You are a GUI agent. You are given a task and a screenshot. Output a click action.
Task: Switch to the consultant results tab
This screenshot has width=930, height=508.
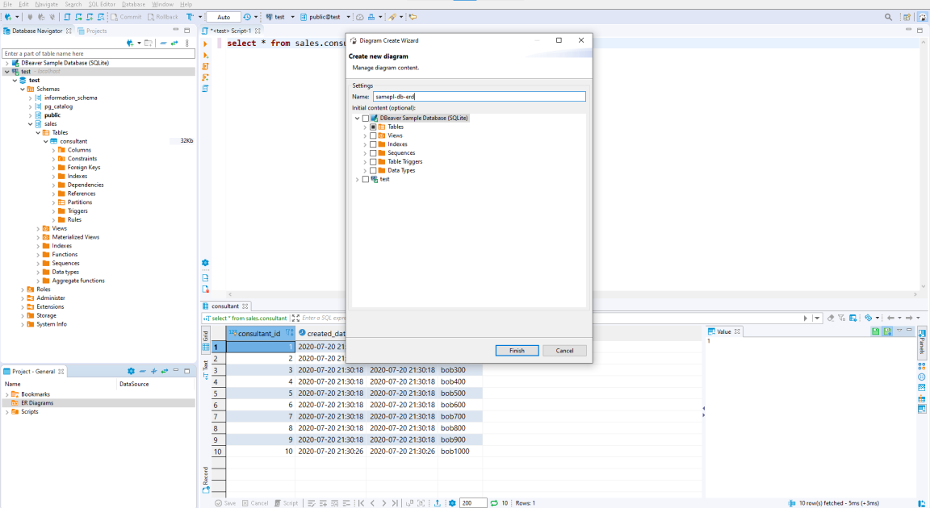[x=225, y=306]
